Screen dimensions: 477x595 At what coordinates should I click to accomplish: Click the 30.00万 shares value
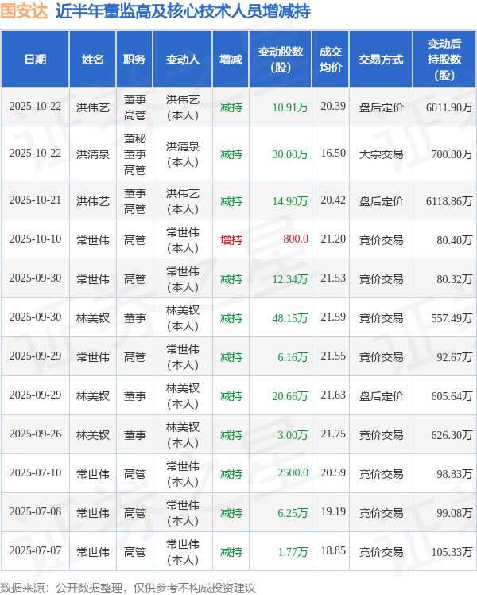[x=290, y=154]
